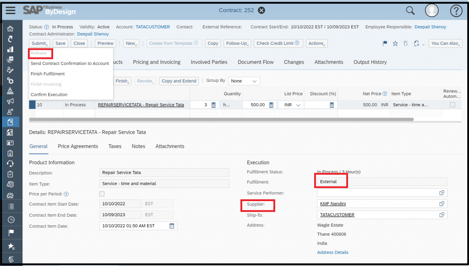This screenshot has height=266, width=469.
Task: Open the REPAIRSERVICETATA - Repair Service Tata link
Action: point(141,105)
